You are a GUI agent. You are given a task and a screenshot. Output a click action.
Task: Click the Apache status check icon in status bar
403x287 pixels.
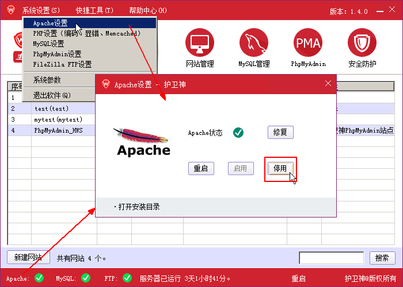(39, 278)
